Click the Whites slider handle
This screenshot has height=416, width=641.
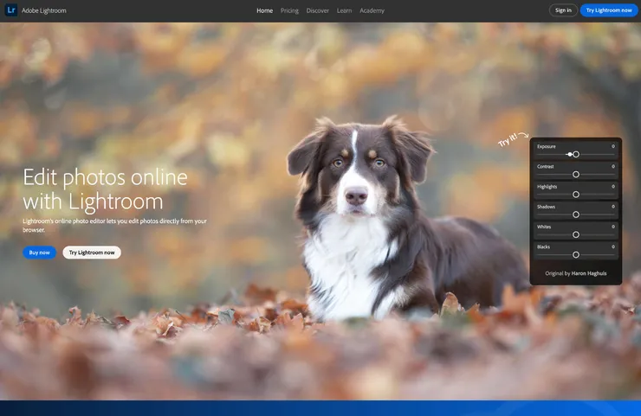[575, 234]
